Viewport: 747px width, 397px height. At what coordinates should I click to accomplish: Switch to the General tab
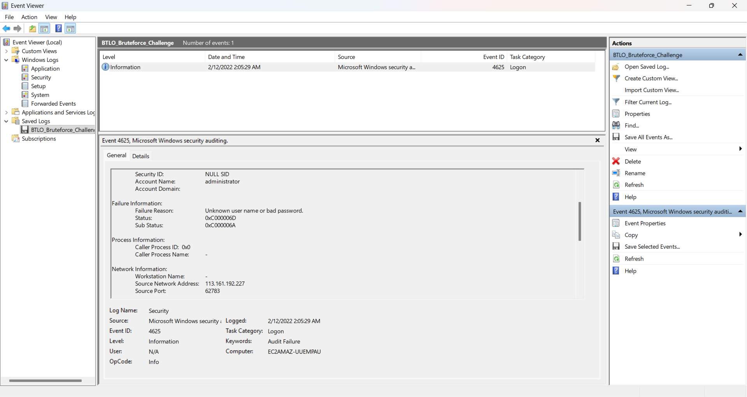click(117, 155)
